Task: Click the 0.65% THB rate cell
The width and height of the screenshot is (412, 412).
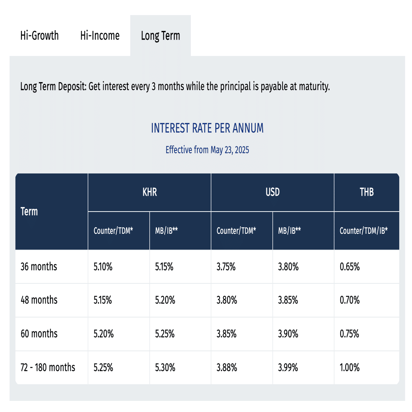Action: pyautogui.click(x=350, y=266)
